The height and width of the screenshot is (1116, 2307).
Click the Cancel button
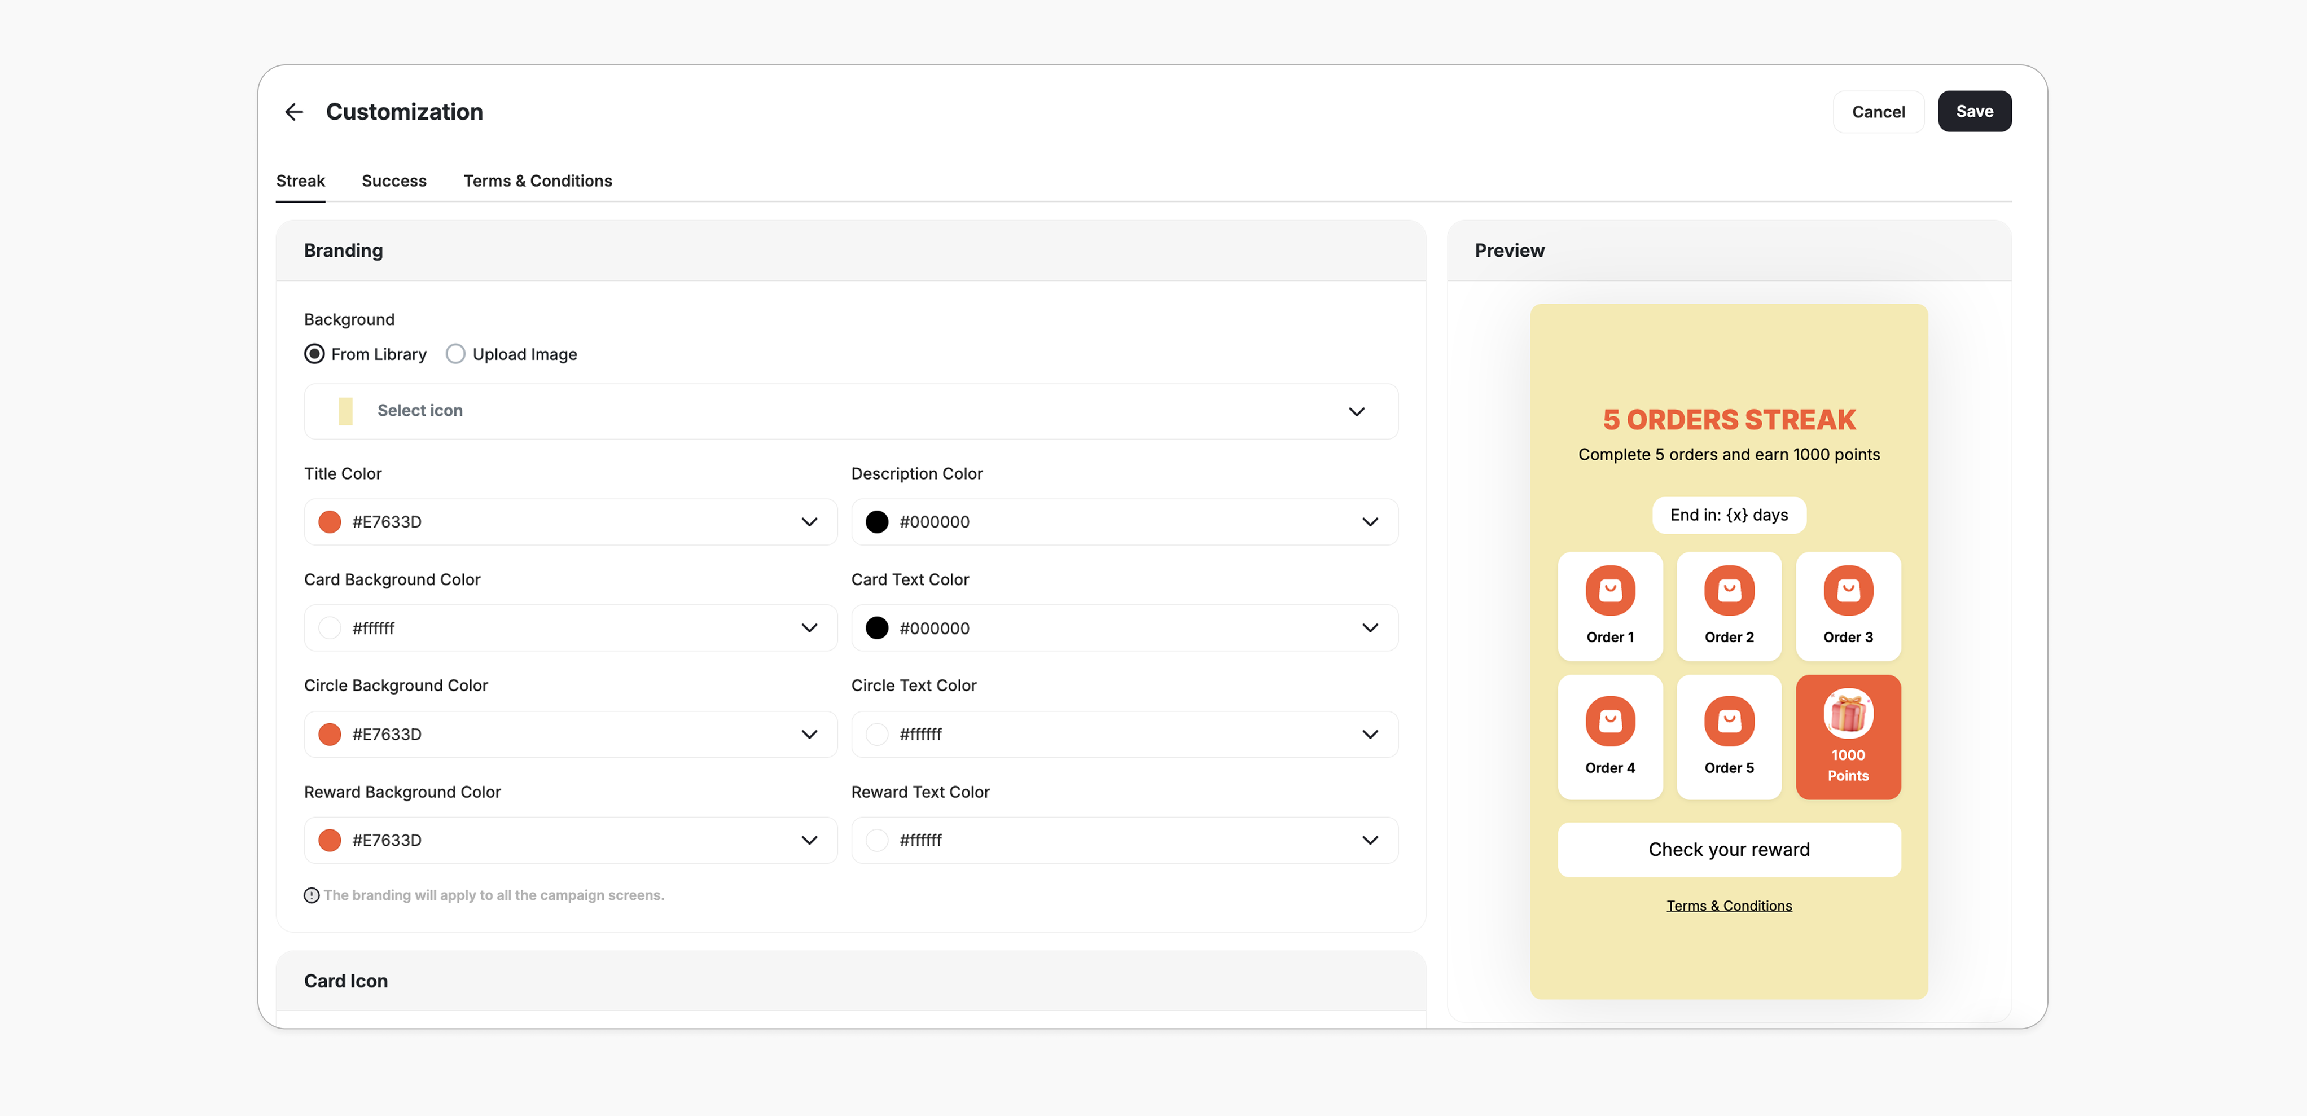1878,112
